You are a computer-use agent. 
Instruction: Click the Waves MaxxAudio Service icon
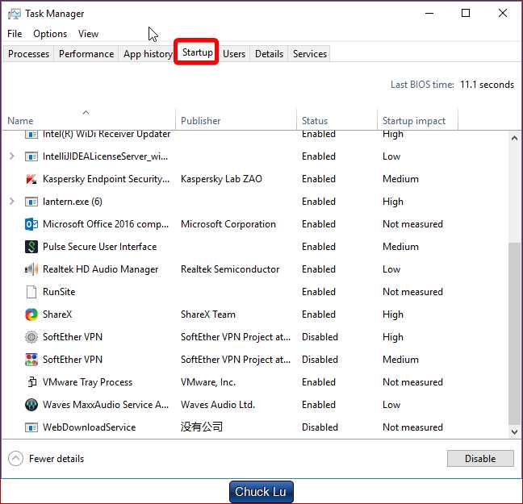pyautogui.click(x=31, y=405)
